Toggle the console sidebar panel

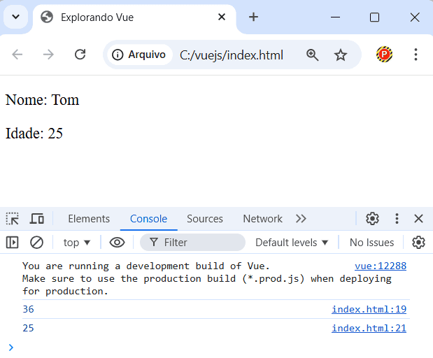click(13, 243)
